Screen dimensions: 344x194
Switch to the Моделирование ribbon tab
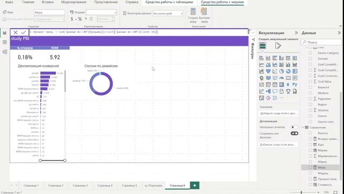[x=74, y=2]
